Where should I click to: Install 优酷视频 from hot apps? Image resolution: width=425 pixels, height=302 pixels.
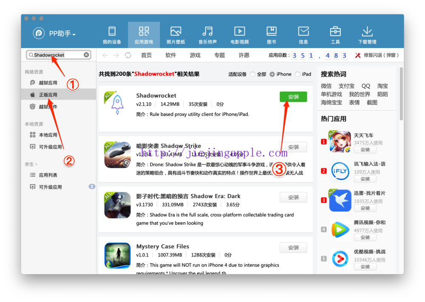[365, 267]
